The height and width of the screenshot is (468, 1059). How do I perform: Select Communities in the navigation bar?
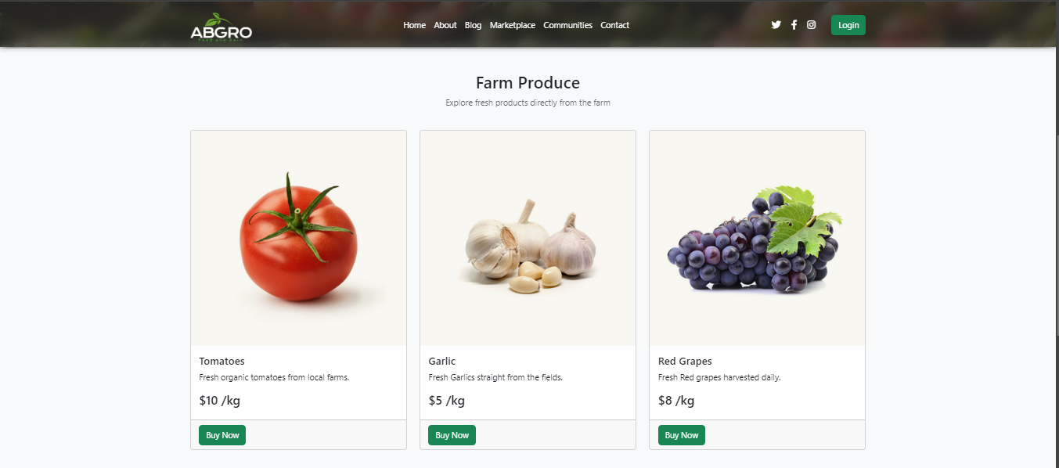567,25
